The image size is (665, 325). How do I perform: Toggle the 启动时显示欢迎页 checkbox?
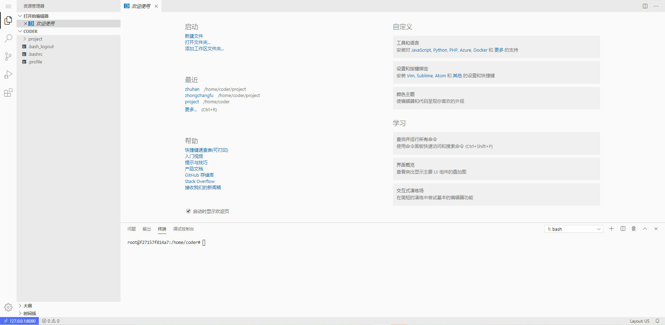[x=188, y=211]
